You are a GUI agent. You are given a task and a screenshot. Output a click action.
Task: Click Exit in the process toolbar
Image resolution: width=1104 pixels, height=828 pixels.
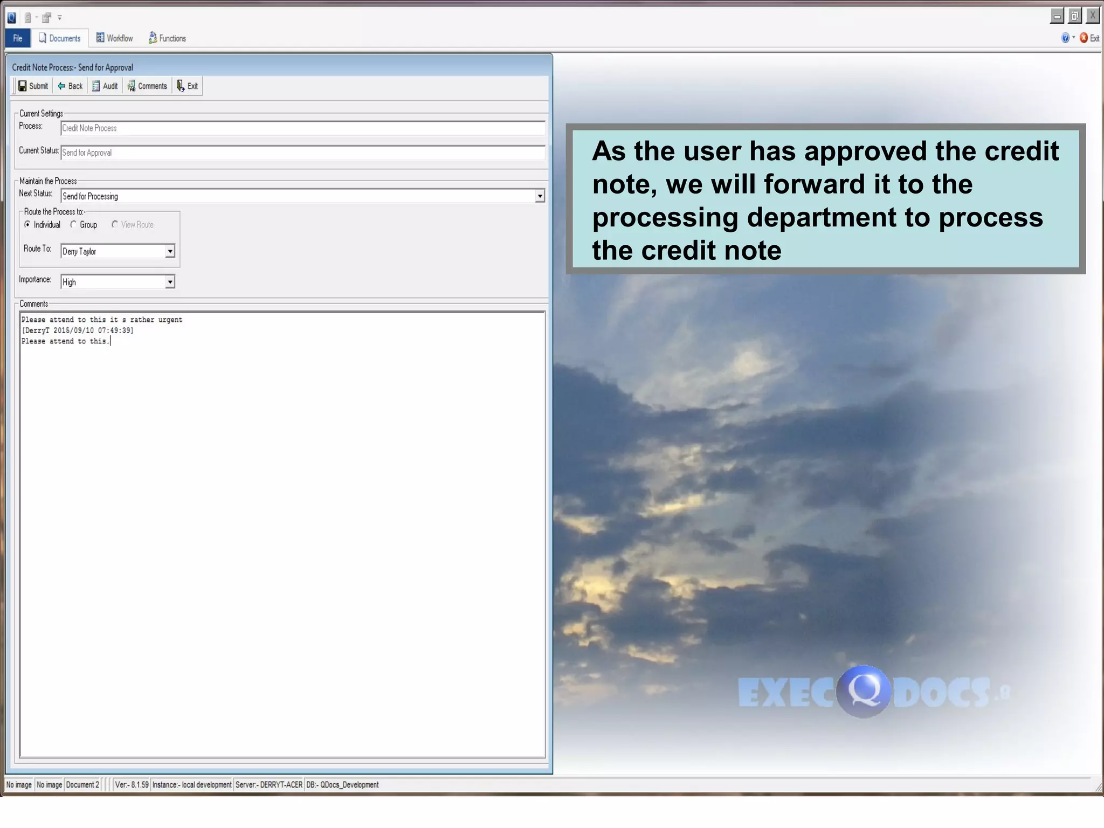pyautogui.click(x=188, y=86)
